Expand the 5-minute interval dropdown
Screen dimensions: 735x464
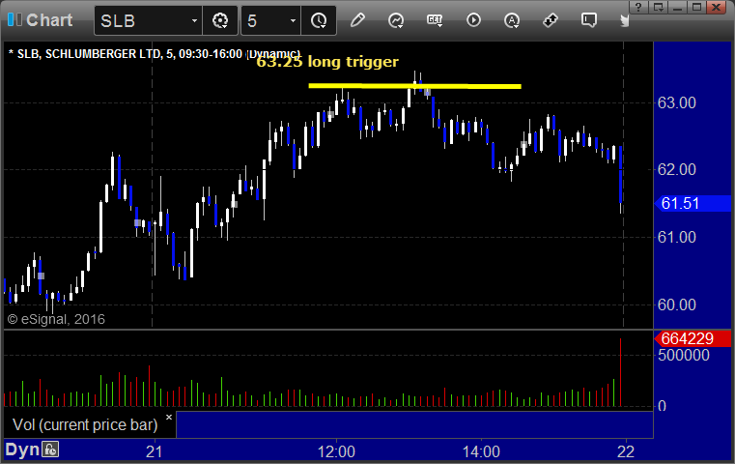tap(293, 20)
